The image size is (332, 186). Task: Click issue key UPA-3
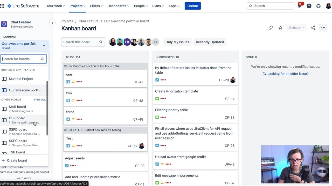(229, 164)
